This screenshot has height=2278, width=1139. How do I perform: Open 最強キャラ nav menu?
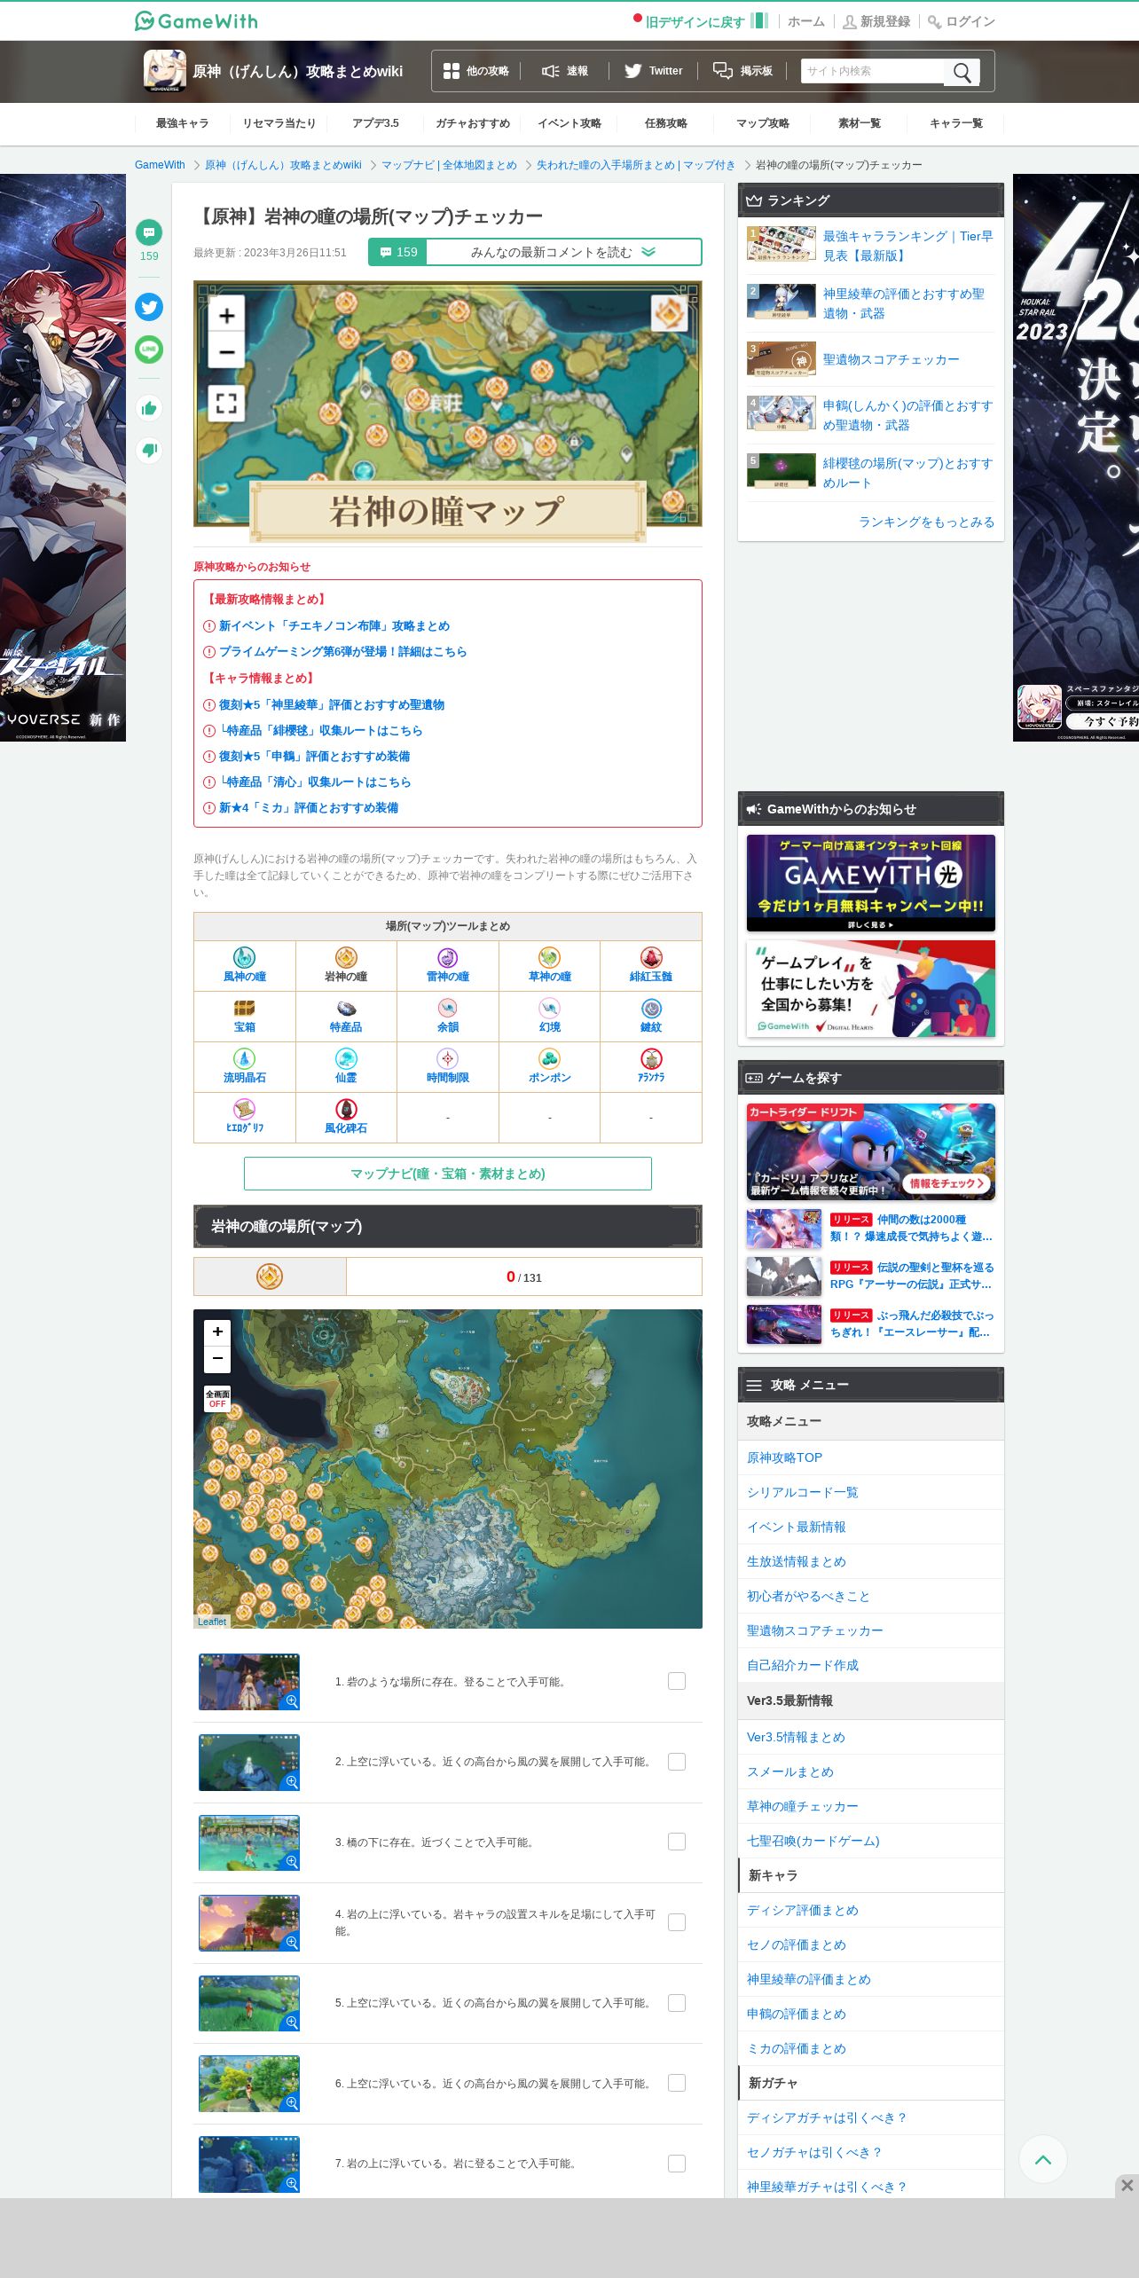pos(183,123)
